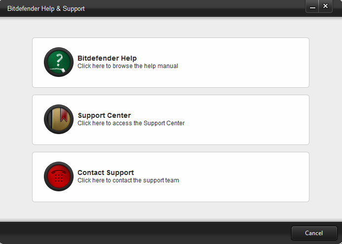Click the 'Bitdefender Help & Support' title bar text

point(46,9)
